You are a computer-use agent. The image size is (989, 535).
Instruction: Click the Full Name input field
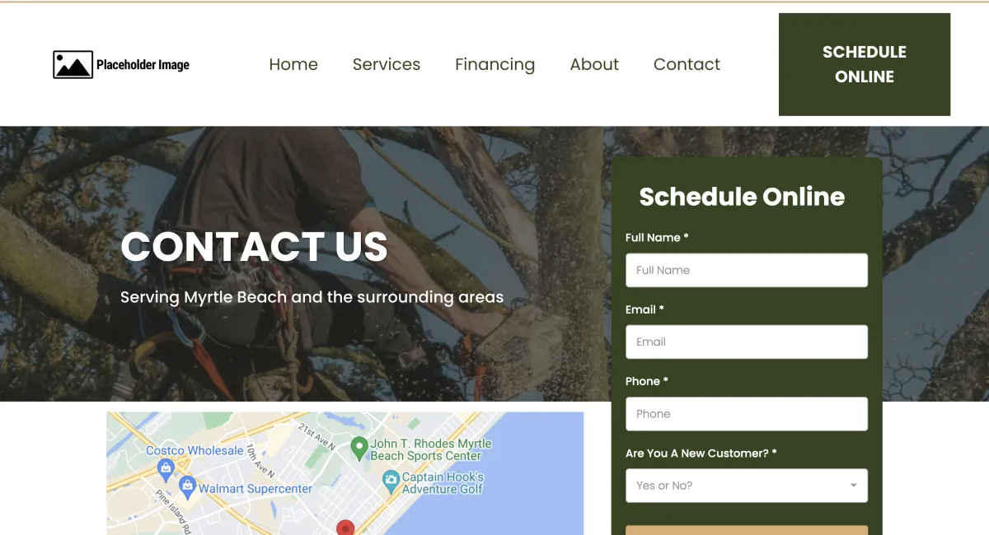tap(747, 270)
